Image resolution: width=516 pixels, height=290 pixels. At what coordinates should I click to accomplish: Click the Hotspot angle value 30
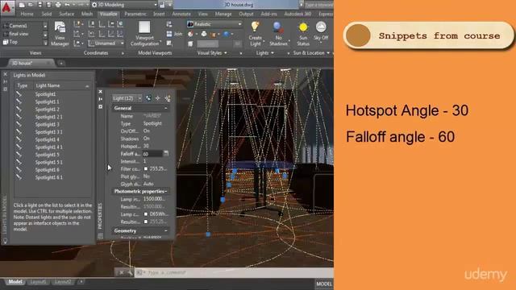coord(146,146)
